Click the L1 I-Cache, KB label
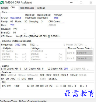 (x=32, y=69)
